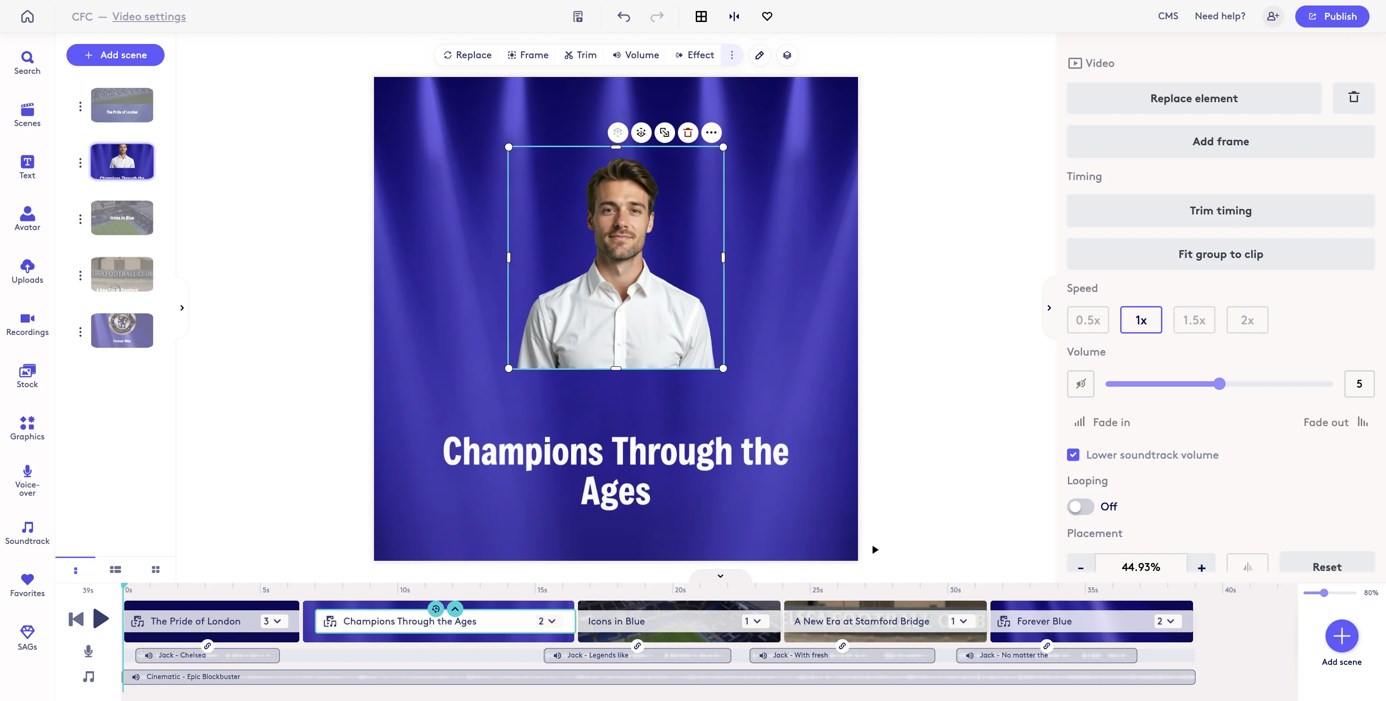
Task: Mute the video volume
Action: point(1080,383)
